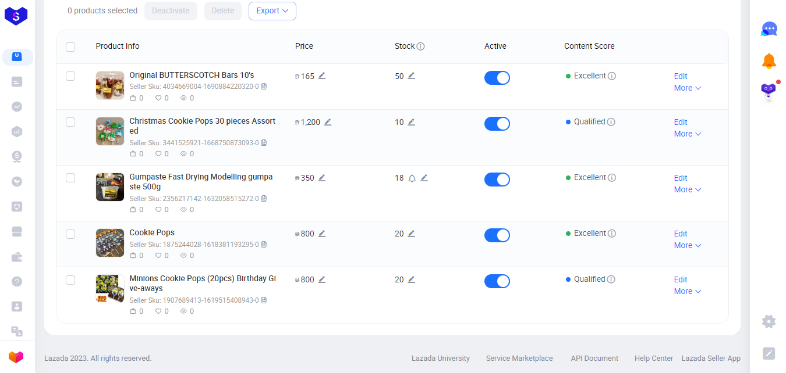Click the stock alert bell for Gumpaste
This screenshot has height=373, width=786.
pos(412,178)
